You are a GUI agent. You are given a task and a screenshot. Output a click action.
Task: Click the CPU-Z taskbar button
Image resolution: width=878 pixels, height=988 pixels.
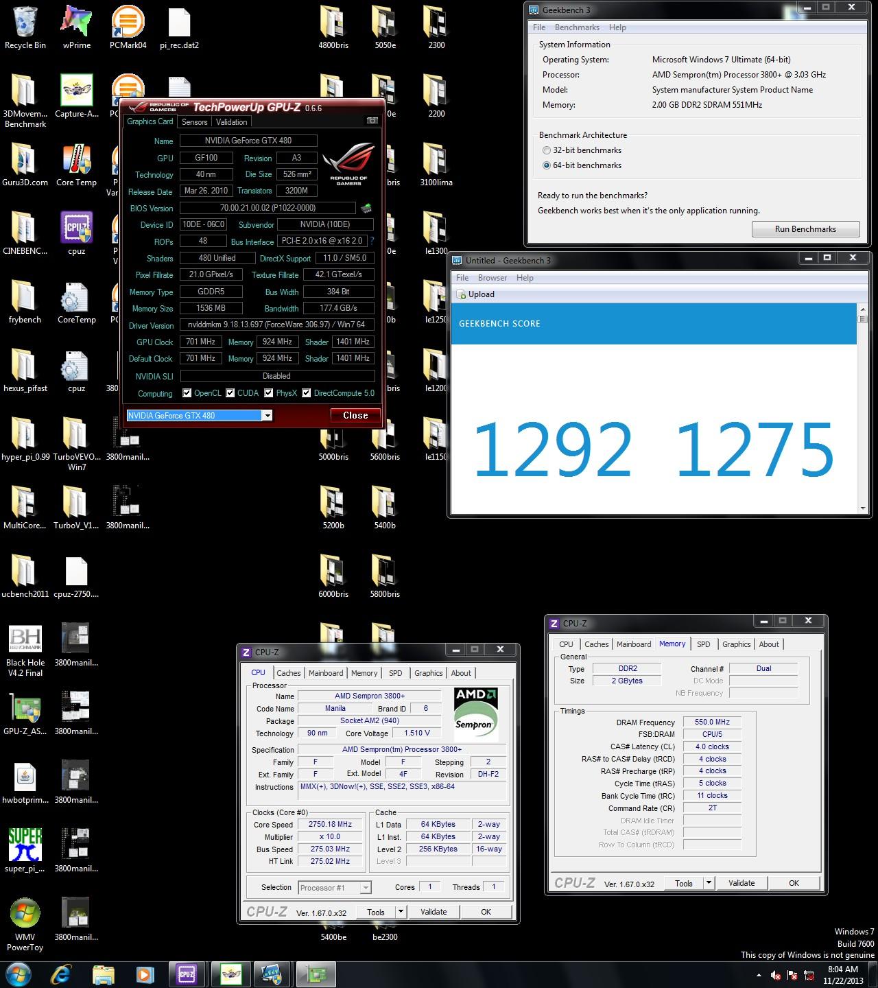[x=187, y=974]
